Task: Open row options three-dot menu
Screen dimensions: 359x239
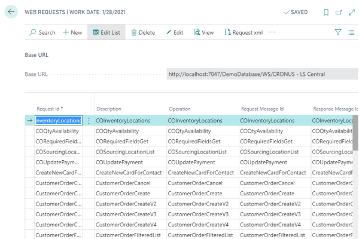Action: [x=89, y=121]
